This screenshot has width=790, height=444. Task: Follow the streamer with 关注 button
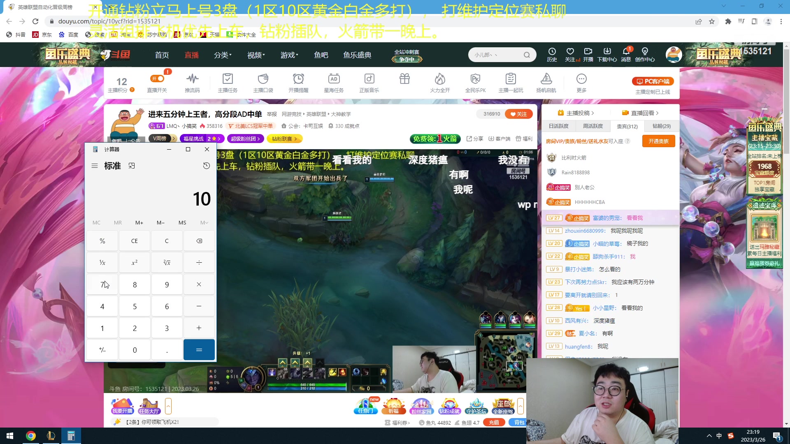coord(518,114)
